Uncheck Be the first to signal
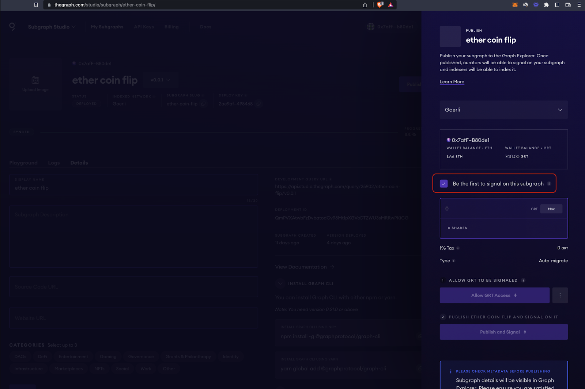The height and width of the screenshot is (389, 585). (444, 183)
